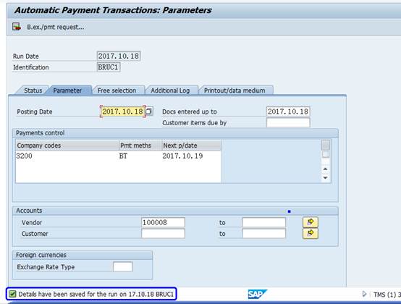Click the saved details status message
Viewport: 401px width, 304px height.
96,294
